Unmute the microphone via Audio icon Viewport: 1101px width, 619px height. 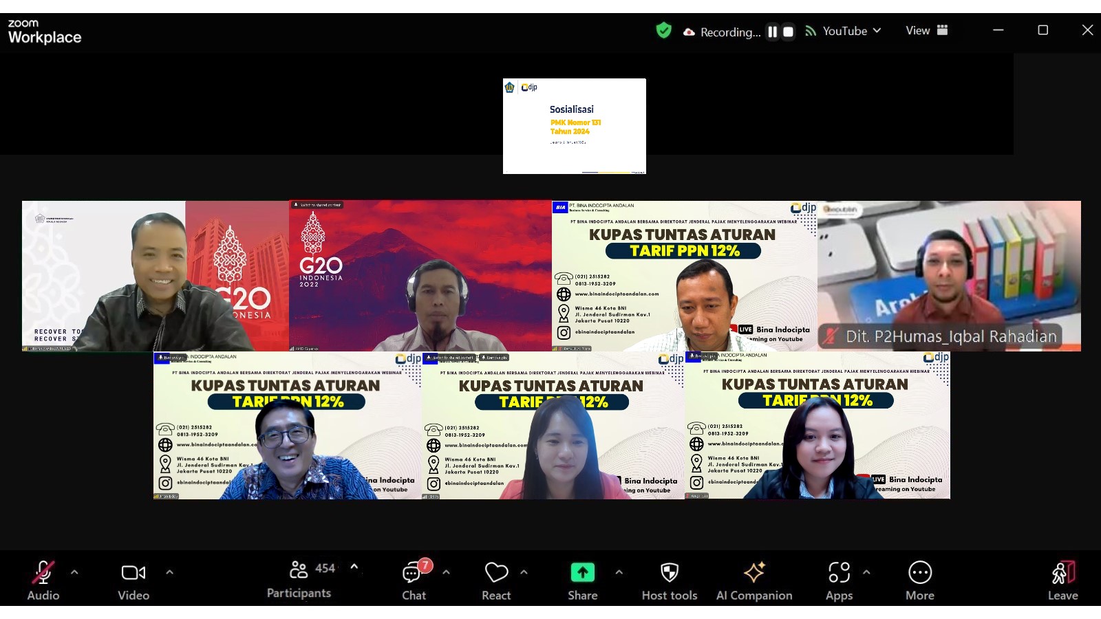point(43,574)
